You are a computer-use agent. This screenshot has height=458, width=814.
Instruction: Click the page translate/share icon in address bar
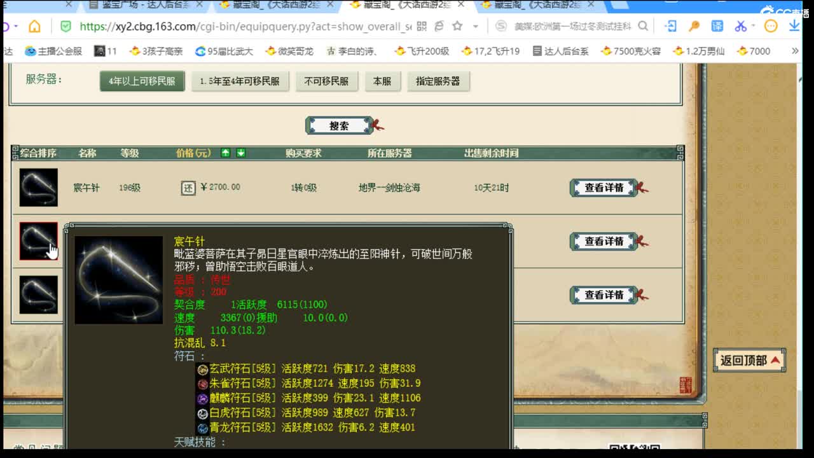click(x=439, y=26)
